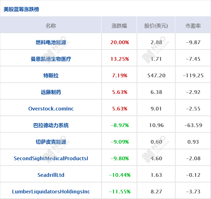This screenshot has width=211, height=199.
Task: Click the 市盈率 column header
Action: 193,26
